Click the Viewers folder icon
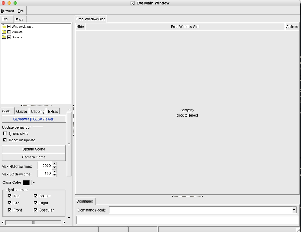The height and width of the screenshot is (232, 301). point(4,32)
